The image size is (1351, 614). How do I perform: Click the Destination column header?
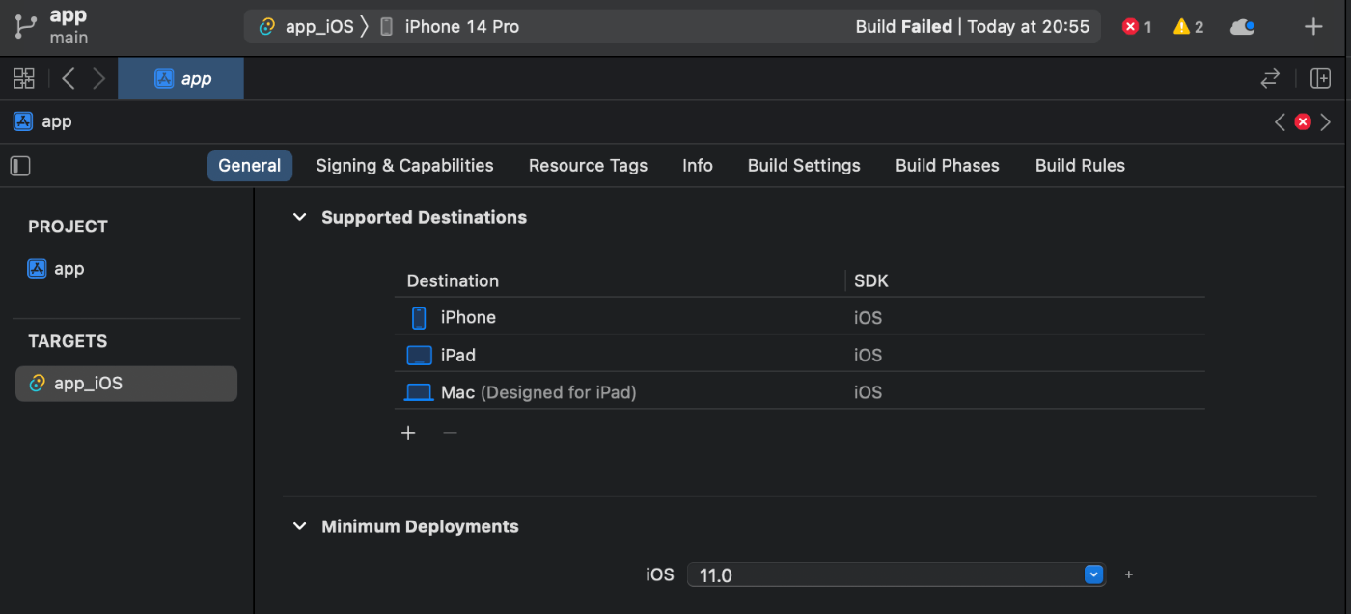(453, 281)
